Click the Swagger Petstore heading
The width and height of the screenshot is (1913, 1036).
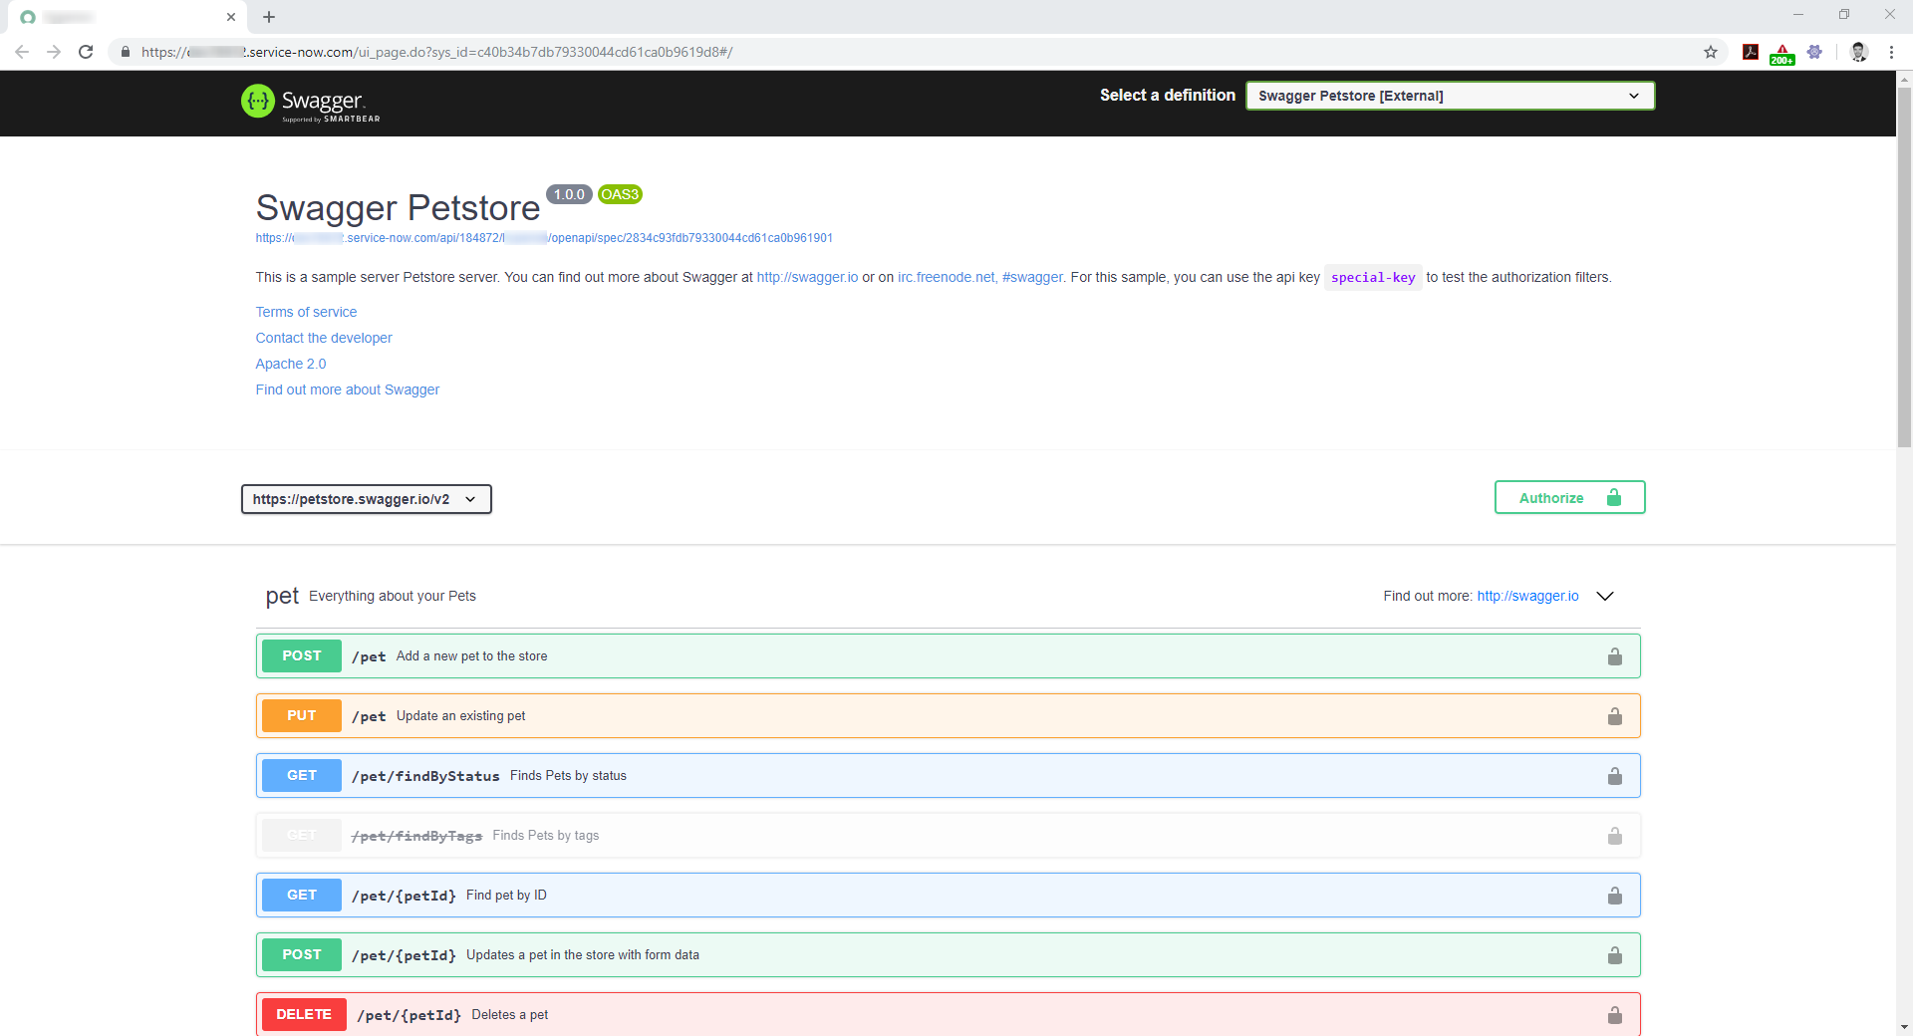click(398, 208)
